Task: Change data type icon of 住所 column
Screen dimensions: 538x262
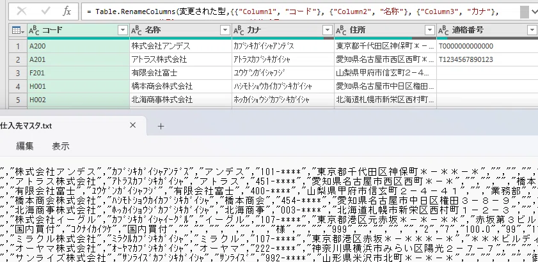Action: (341, 31)
